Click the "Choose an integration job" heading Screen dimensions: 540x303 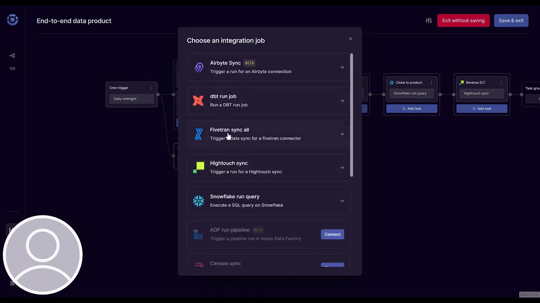click(x=226, y=40)
